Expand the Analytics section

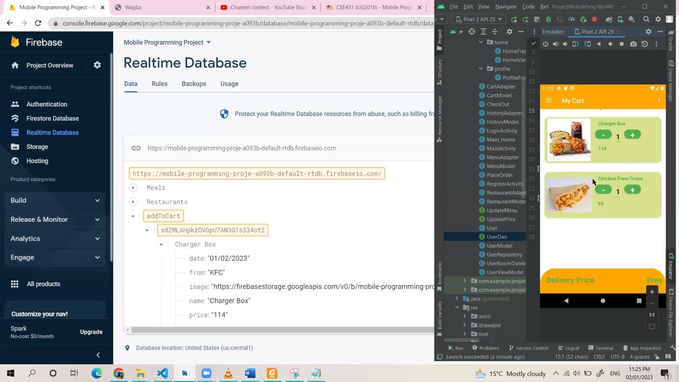tap(56, 238)
